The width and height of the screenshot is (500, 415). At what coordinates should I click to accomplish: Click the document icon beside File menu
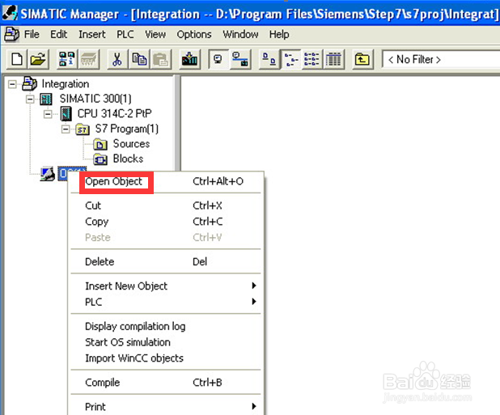11,34
